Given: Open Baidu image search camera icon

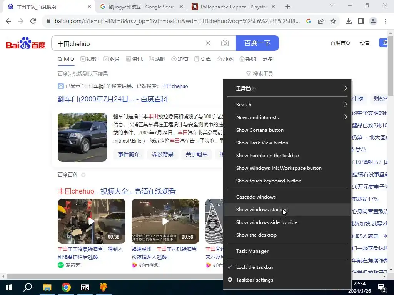Looking at the screenshot, I should [225, 43].
